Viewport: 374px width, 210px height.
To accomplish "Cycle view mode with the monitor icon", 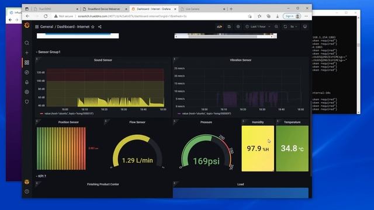I will (x=305, y=26).
